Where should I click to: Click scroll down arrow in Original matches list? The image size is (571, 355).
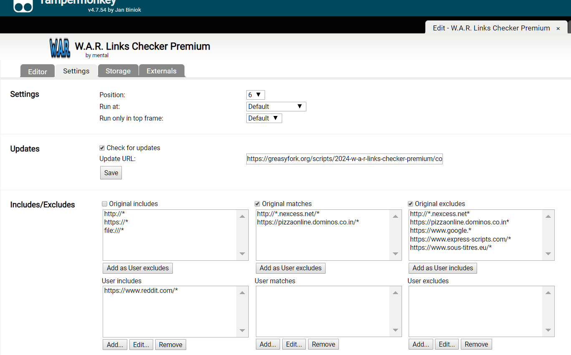pos(395,254)
